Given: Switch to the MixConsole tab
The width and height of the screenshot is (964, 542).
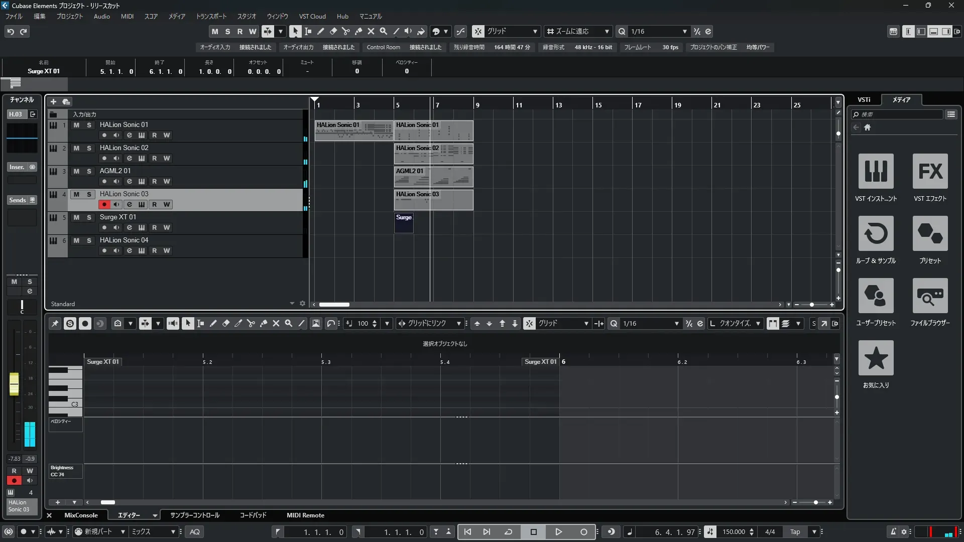Looking at the screenshot, I should click(81, 515).
